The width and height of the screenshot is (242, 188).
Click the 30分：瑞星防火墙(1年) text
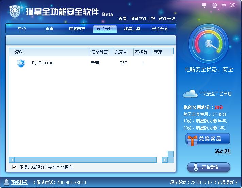point(204,128)
